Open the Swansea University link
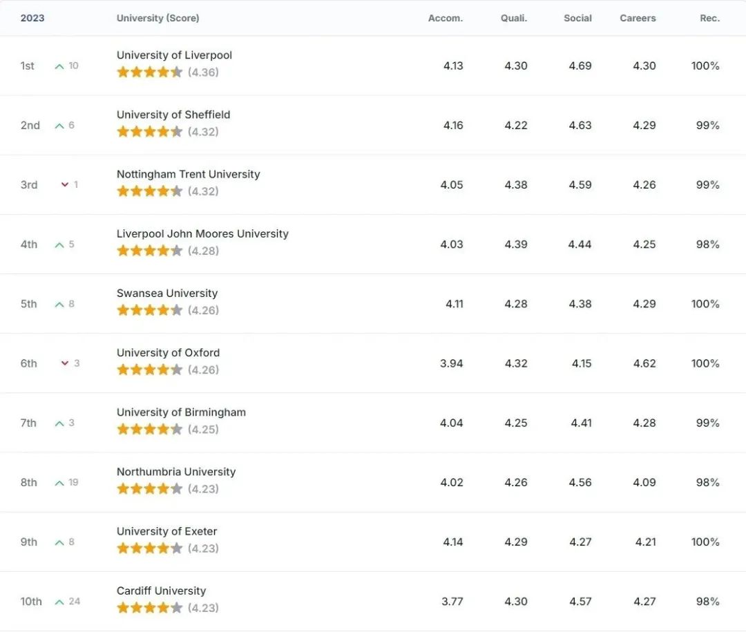Viewport: 746px width, 632px height. 167,293
